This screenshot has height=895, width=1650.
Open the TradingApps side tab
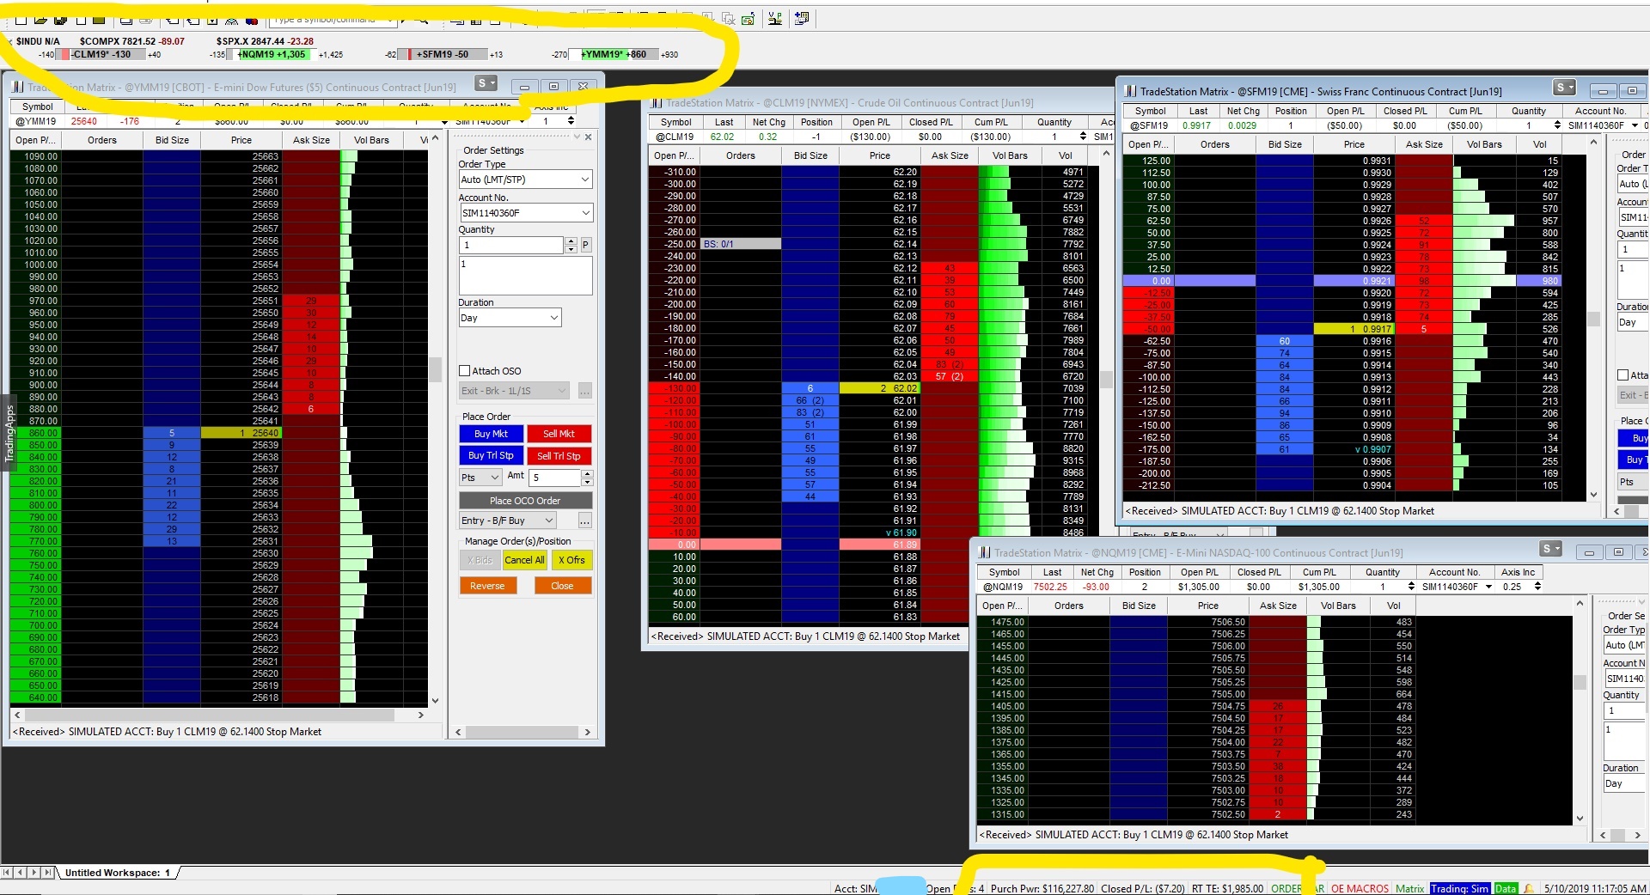[9, 433]
